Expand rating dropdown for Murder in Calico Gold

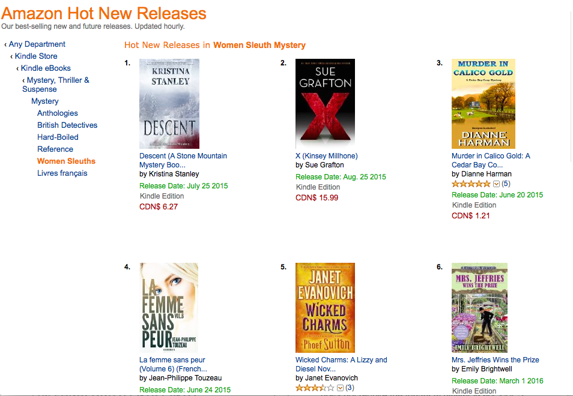pyautogui.click(x=496, y=184)
